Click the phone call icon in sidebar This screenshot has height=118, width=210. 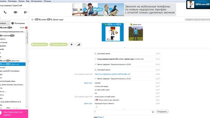[x=5, y=12]
